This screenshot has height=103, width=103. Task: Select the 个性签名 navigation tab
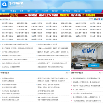point(13,11)
